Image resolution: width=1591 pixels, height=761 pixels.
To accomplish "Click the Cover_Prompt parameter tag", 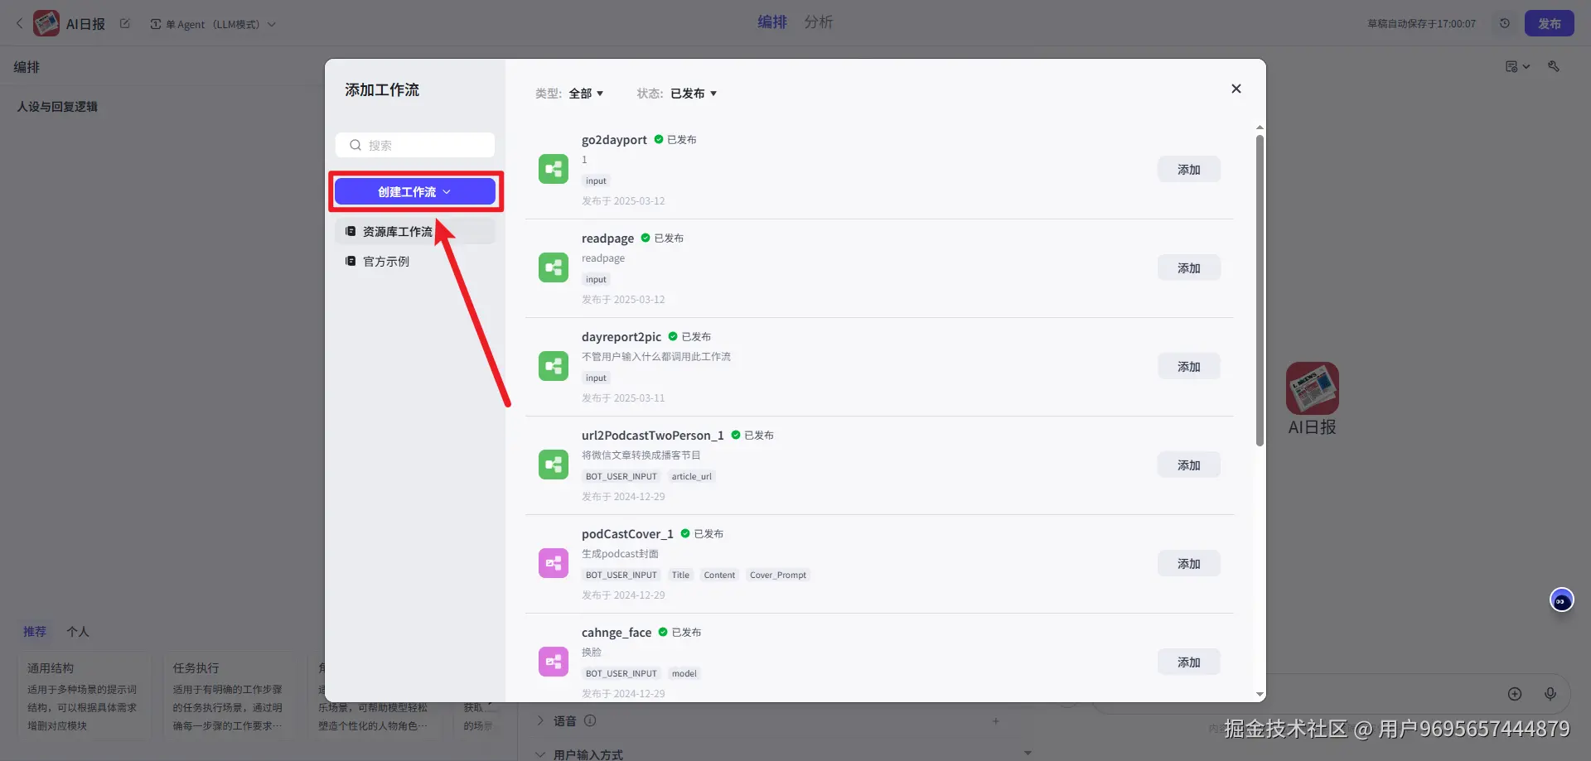I will (778, 575).
